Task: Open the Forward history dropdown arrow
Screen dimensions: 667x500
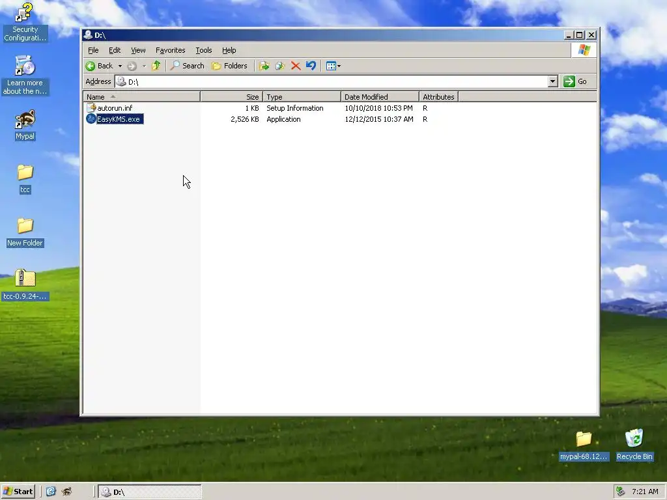Action: click(144, 66)
